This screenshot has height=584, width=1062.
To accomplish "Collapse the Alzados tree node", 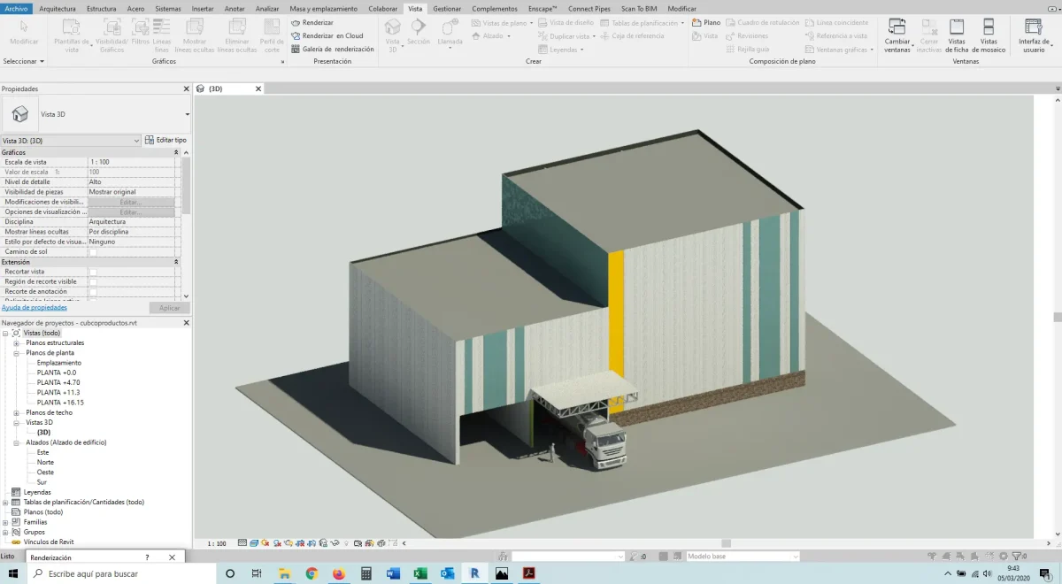I will click(x=16, y=442).
